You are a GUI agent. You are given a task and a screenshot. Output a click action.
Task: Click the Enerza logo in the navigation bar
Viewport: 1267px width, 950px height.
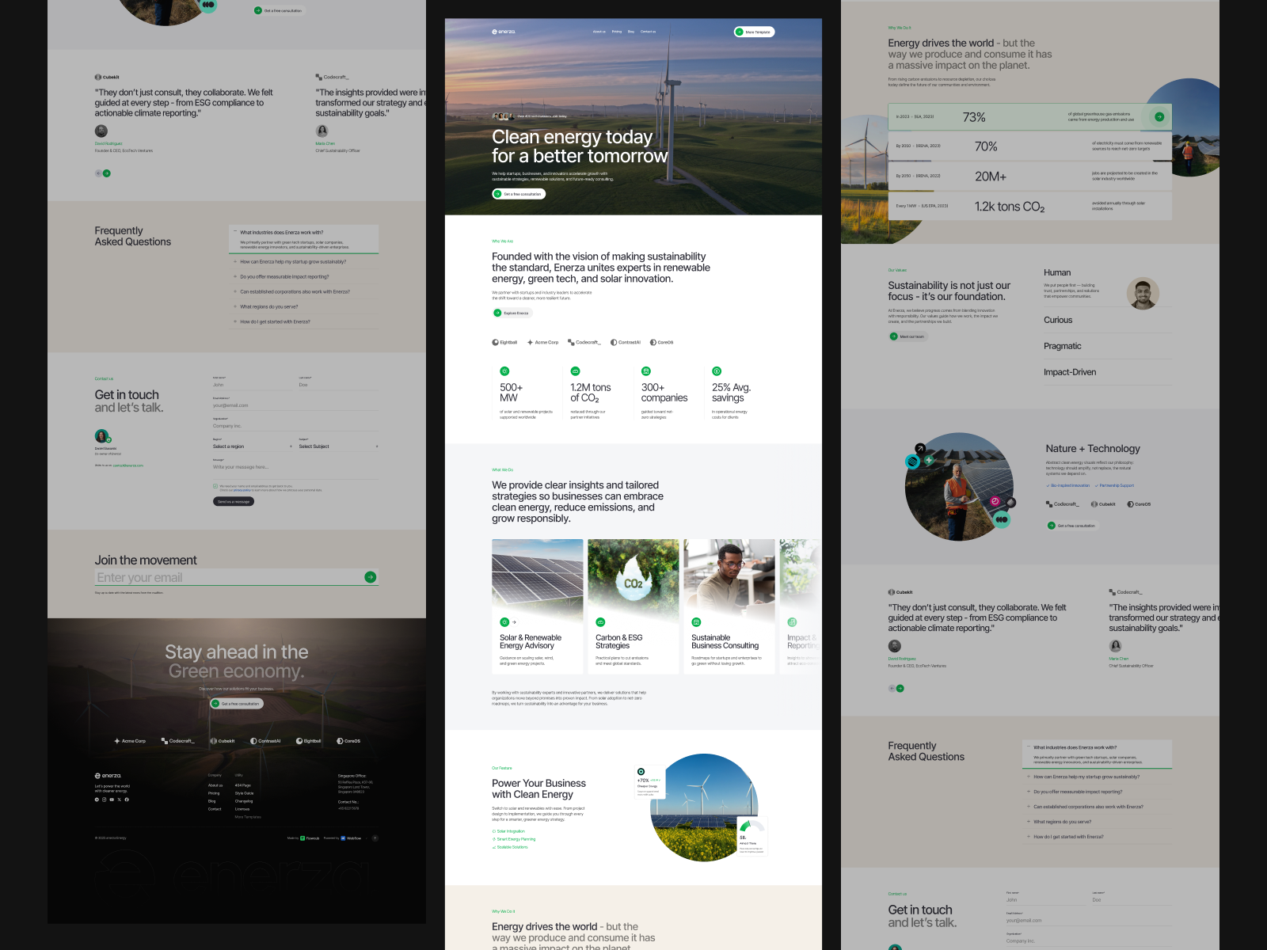(x=504, y=31)
